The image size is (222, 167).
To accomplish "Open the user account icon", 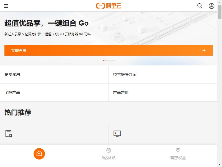I will [211, 6].
